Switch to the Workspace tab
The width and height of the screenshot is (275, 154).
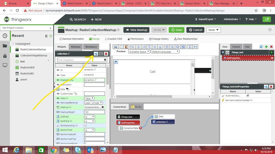coord(91,47)
